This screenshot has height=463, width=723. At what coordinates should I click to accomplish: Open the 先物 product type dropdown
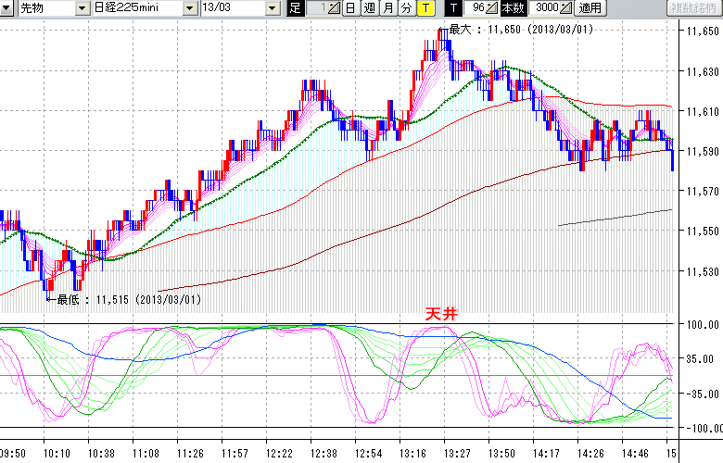pyautogui.click(x=83, y=8)
